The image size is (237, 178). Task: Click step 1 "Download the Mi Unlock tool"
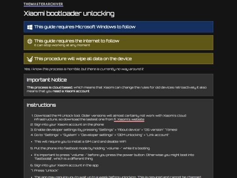point(110,117)
